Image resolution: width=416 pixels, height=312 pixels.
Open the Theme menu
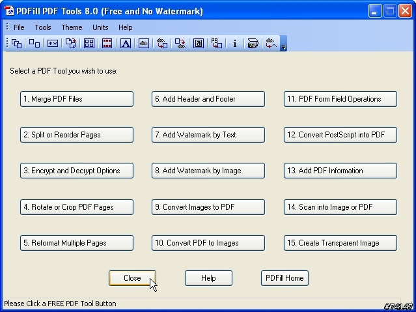(72, 27)
